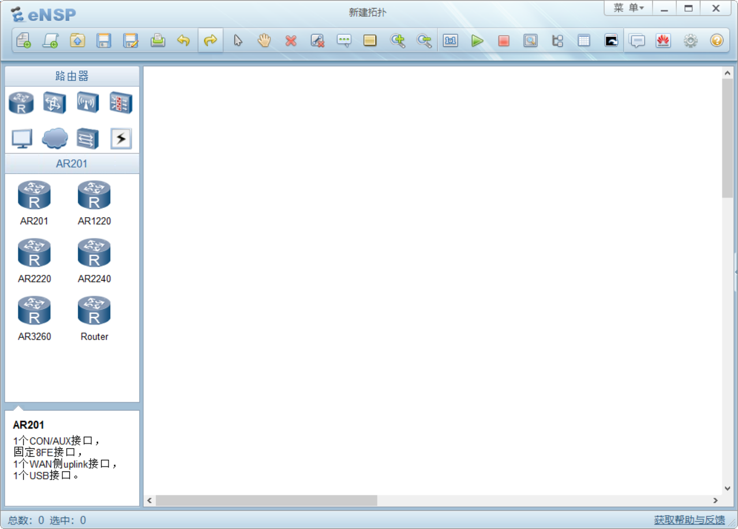Pick the generic Router model
This screenshot has height=529, width=738.
[94, 319]
